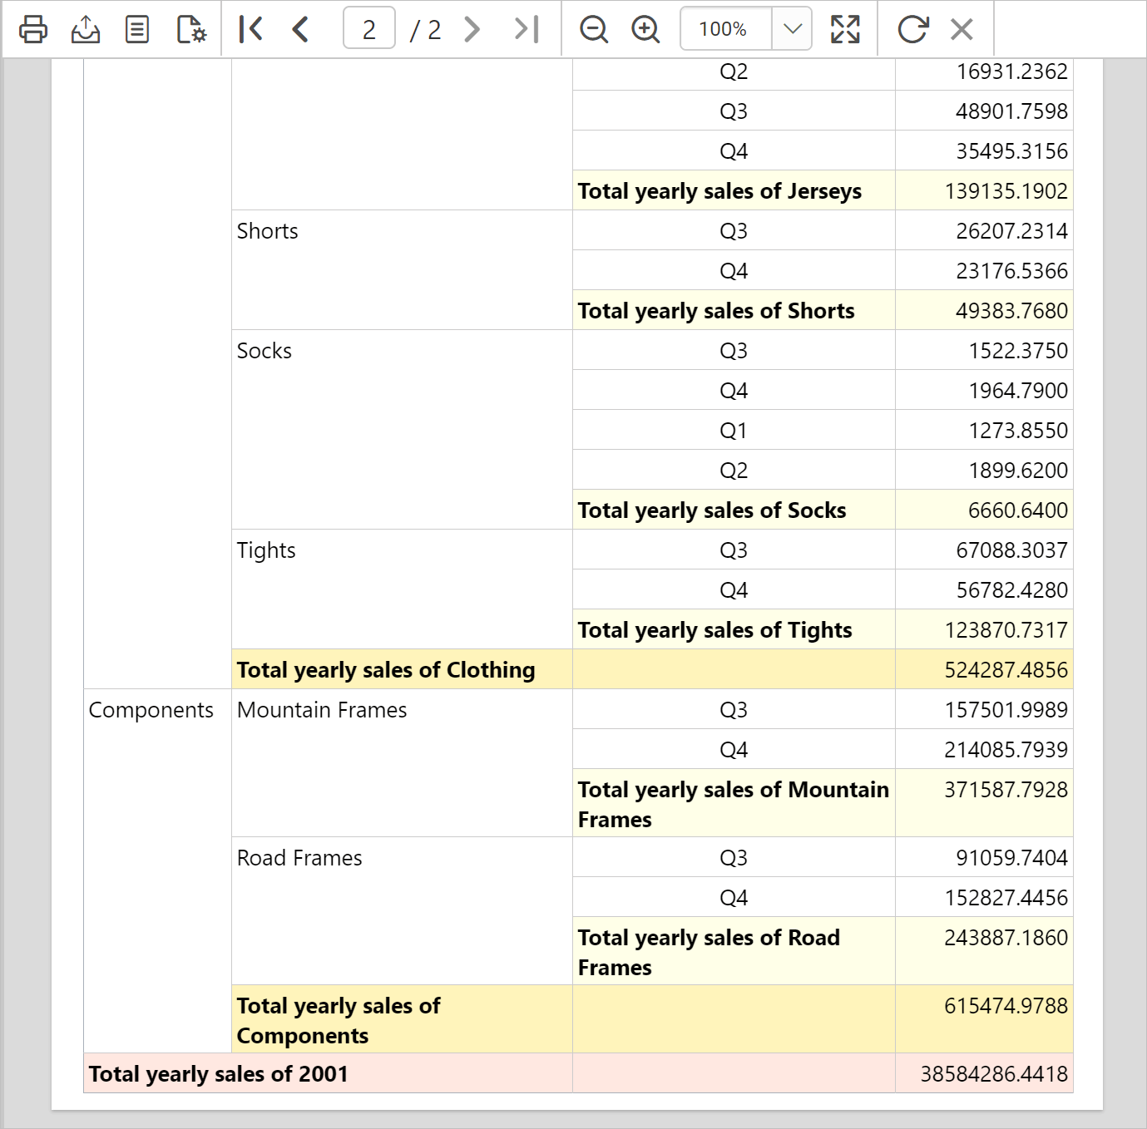Viewport: 1147px width, 1129px height.
Task: Toggle the print layout view icon
Action: point(137,29)
